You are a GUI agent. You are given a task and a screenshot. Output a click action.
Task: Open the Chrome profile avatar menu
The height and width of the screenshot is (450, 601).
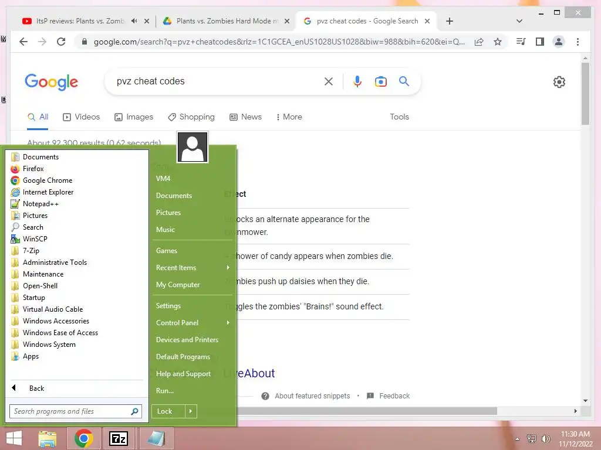click(x=559, y=42)
